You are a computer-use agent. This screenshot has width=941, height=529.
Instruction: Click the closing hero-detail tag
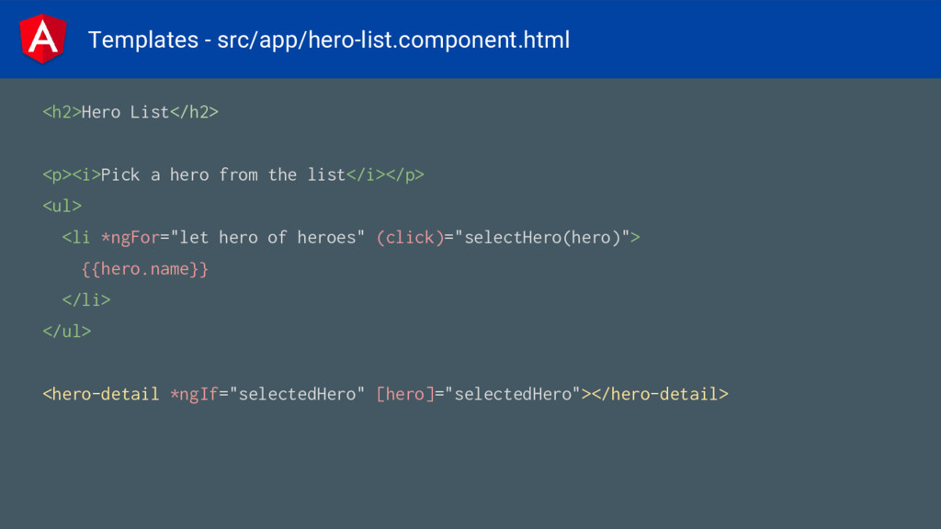coord(660,394)
